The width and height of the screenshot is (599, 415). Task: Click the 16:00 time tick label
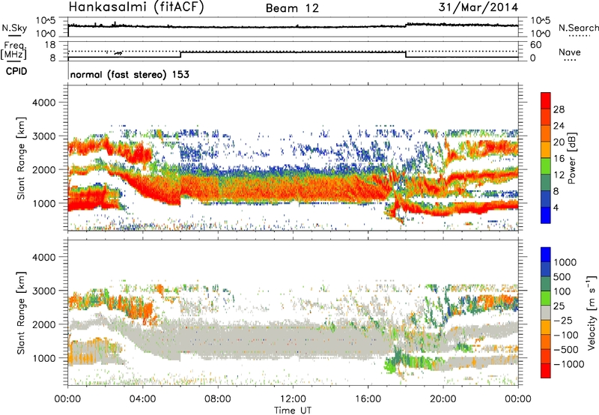point(368,399)
